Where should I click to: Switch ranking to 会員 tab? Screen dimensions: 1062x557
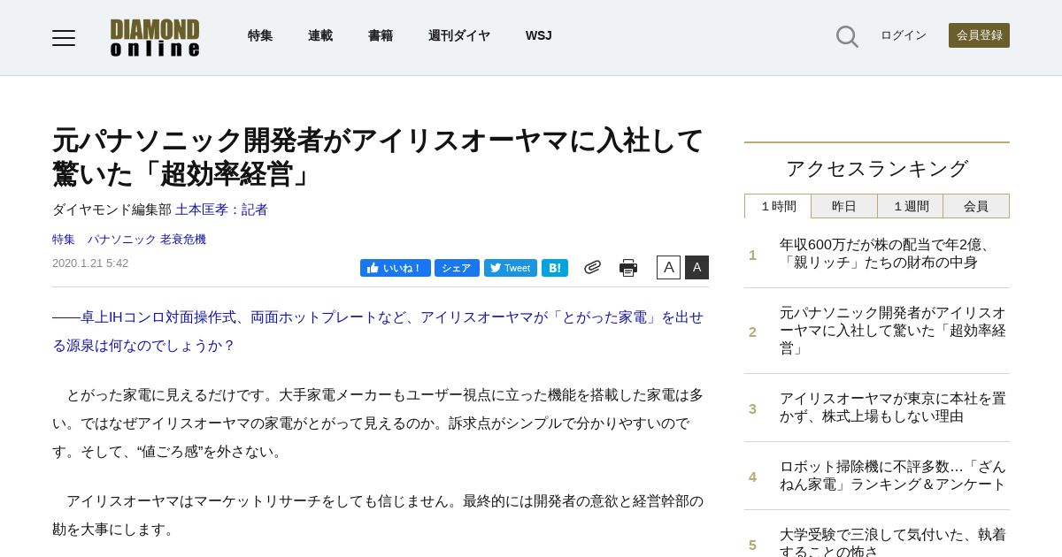click(976, 206)
